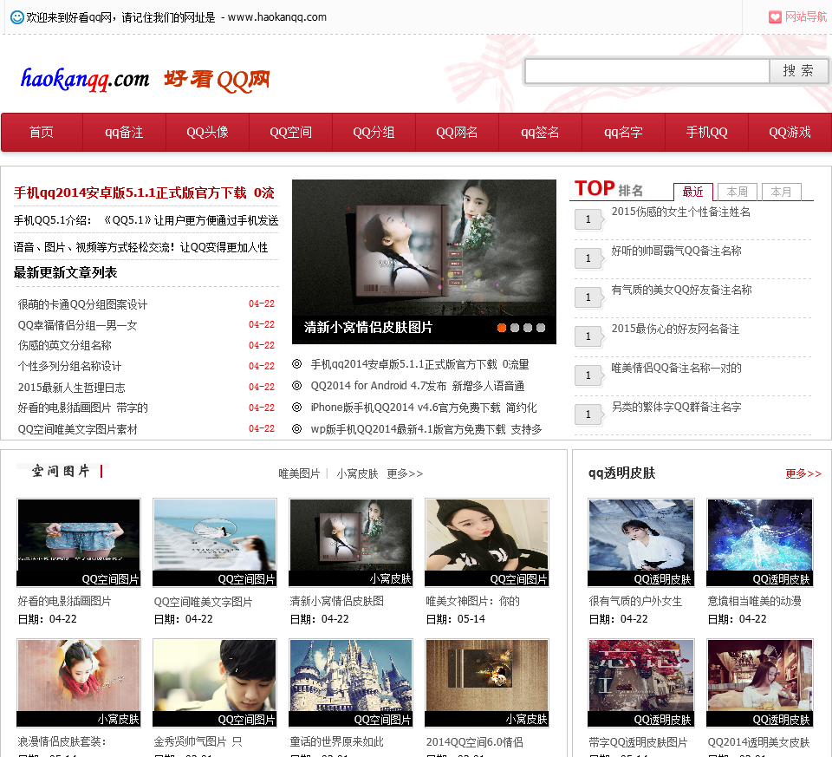Open the QQ分组 menu item
Viewport: 832px width, 757px height.
(x=374, y=132)
